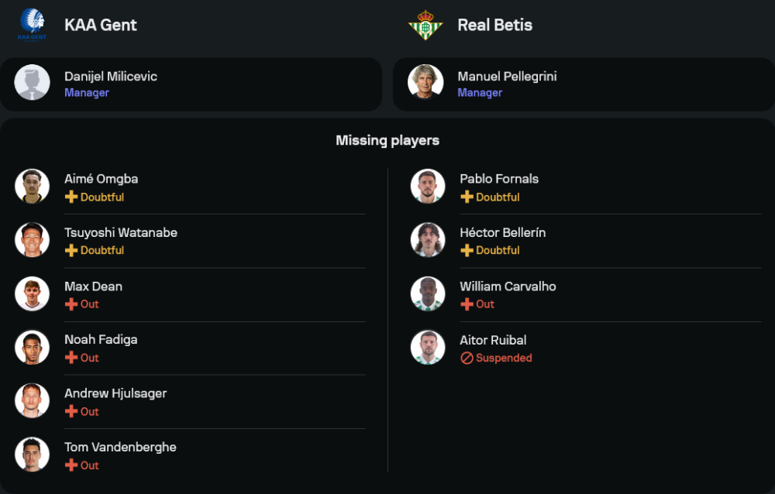Click the Real Betis club crest

[425, 25]
